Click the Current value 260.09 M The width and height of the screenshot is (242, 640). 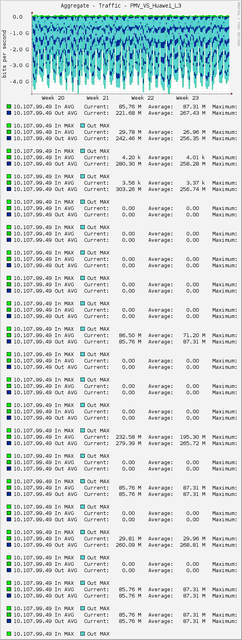(128, 545)
